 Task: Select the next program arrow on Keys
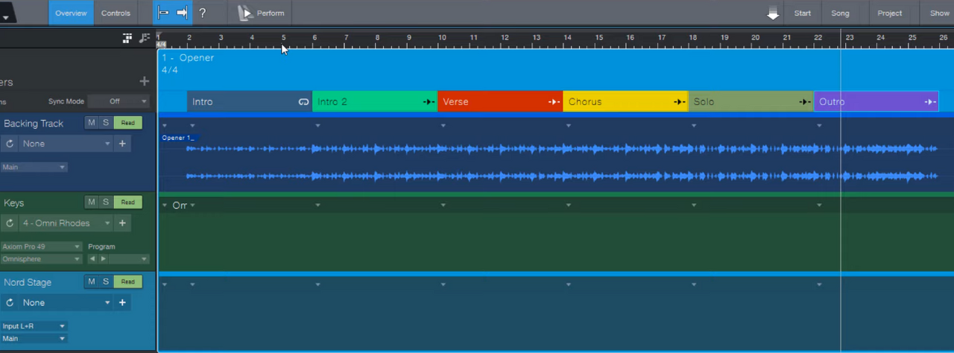[104, 259]
